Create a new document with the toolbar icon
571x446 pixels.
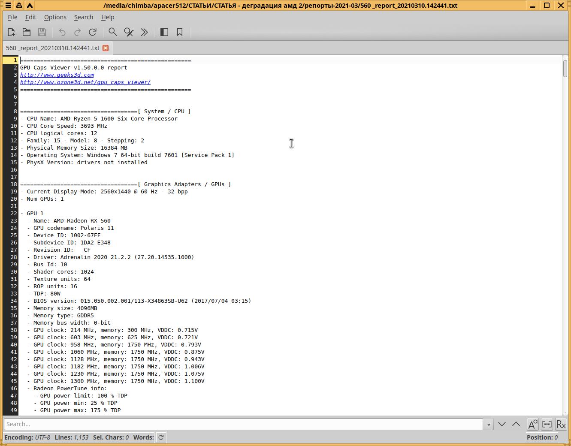11,32
